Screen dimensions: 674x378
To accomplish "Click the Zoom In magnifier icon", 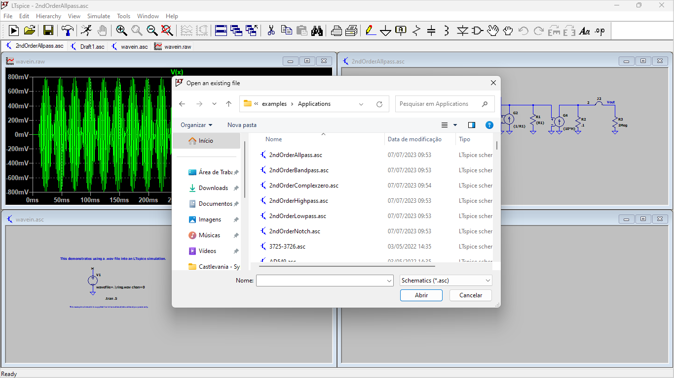I will (x=121, y=31).
